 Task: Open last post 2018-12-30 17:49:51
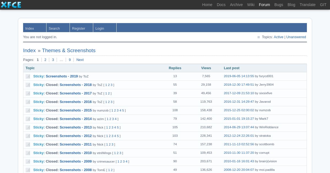click(x=239, y=85)
